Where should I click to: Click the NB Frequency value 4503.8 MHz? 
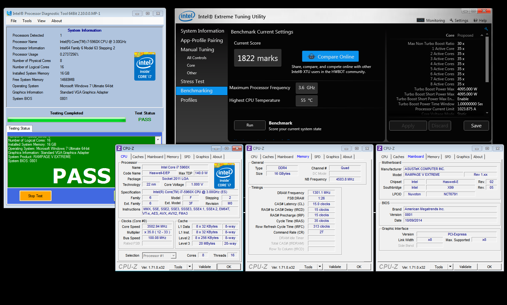coord(345,179)
